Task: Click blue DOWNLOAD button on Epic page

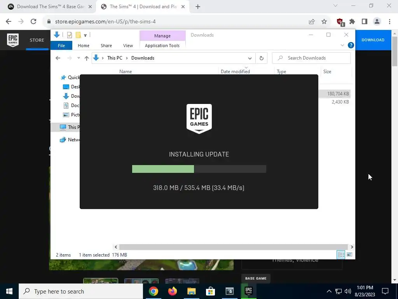Action: pos(373,40)
